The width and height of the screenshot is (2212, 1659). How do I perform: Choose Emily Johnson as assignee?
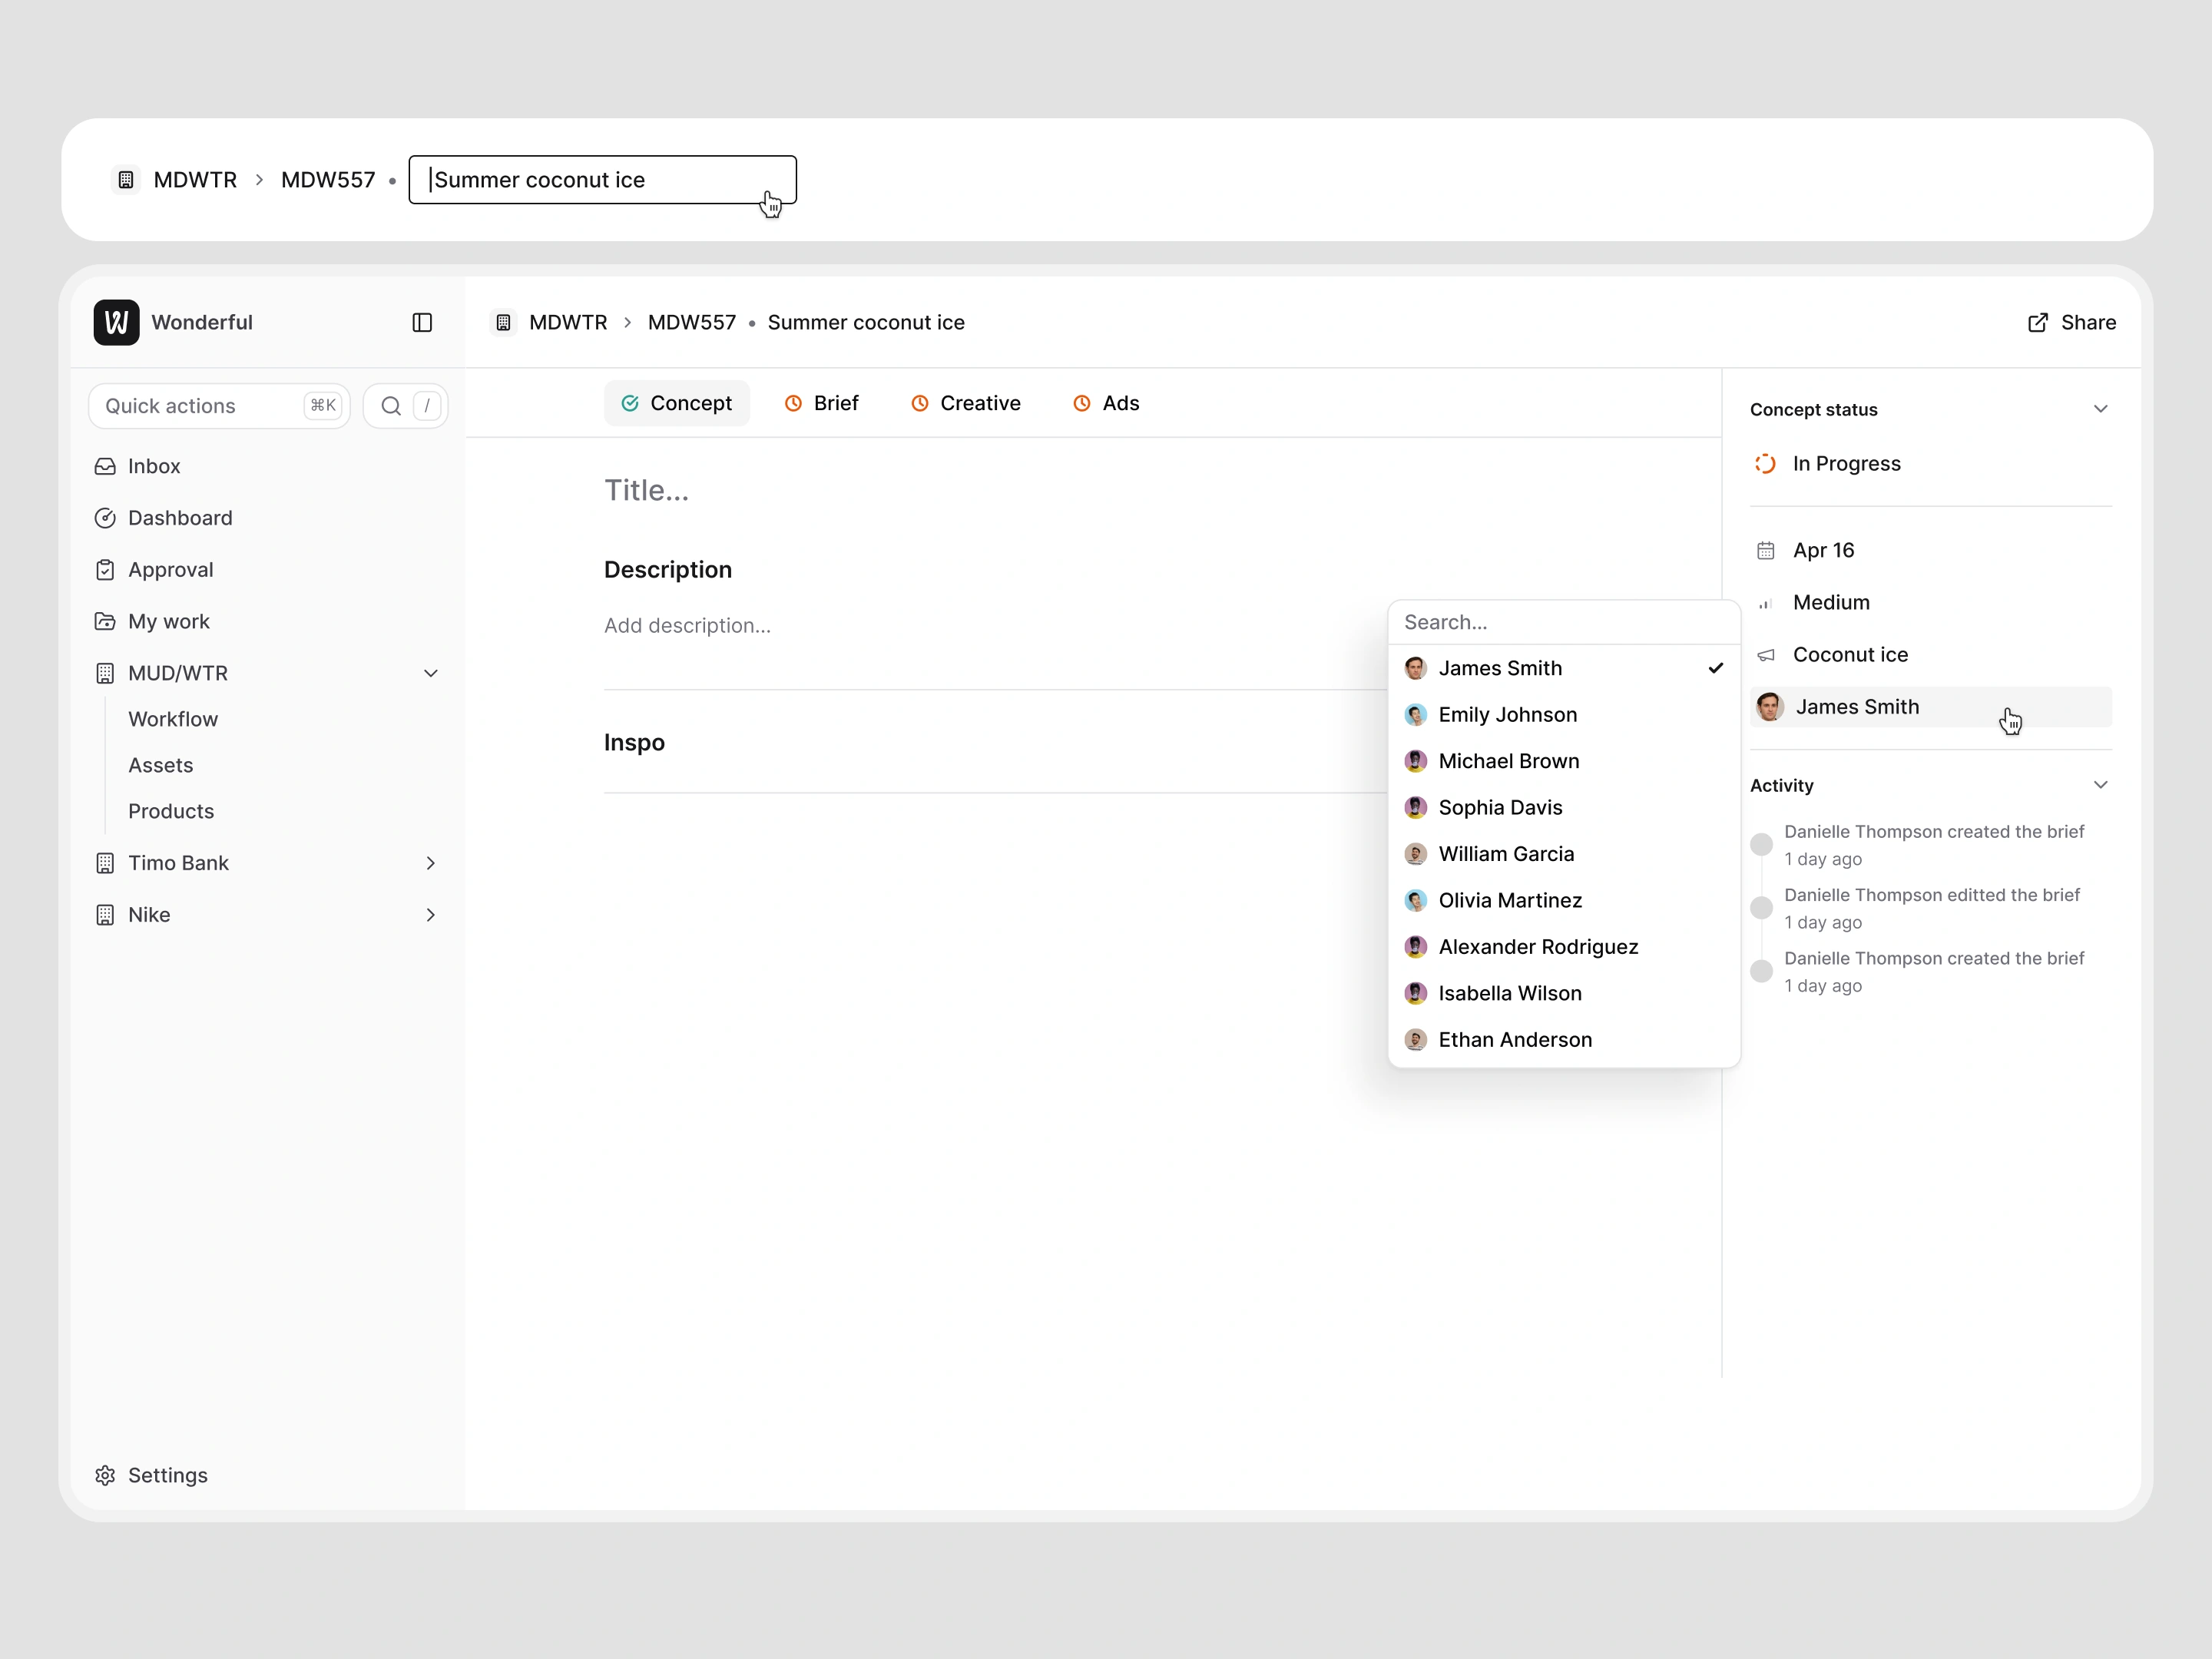1507,714
